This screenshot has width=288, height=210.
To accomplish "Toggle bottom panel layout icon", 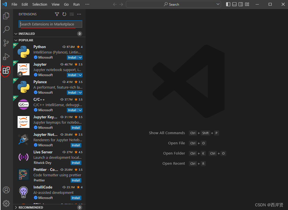I will point(234,4).
